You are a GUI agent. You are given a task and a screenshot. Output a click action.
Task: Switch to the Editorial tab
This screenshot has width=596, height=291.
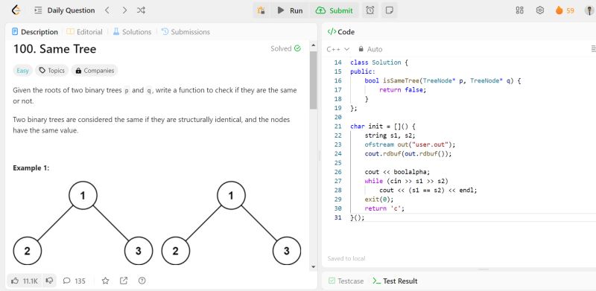point(84,32)
